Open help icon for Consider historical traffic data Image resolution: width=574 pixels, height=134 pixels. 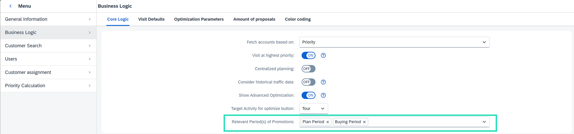pyautogui.click(x=323, y=82)
